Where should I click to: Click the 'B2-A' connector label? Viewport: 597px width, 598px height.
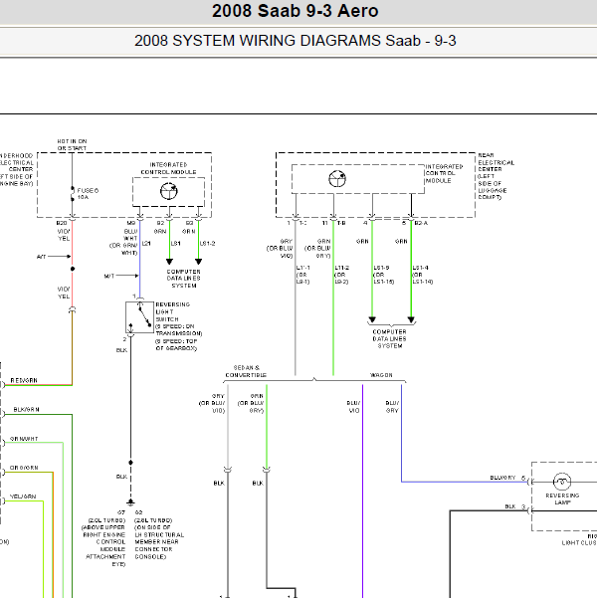coord(421,223)
